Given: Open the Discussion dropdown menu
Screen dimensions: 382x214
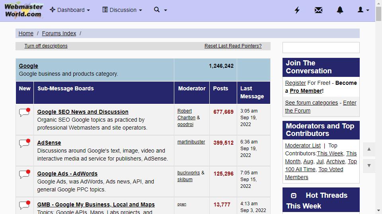Looking at the screenshot, I should pyautogui.click(x=122, y=10).
